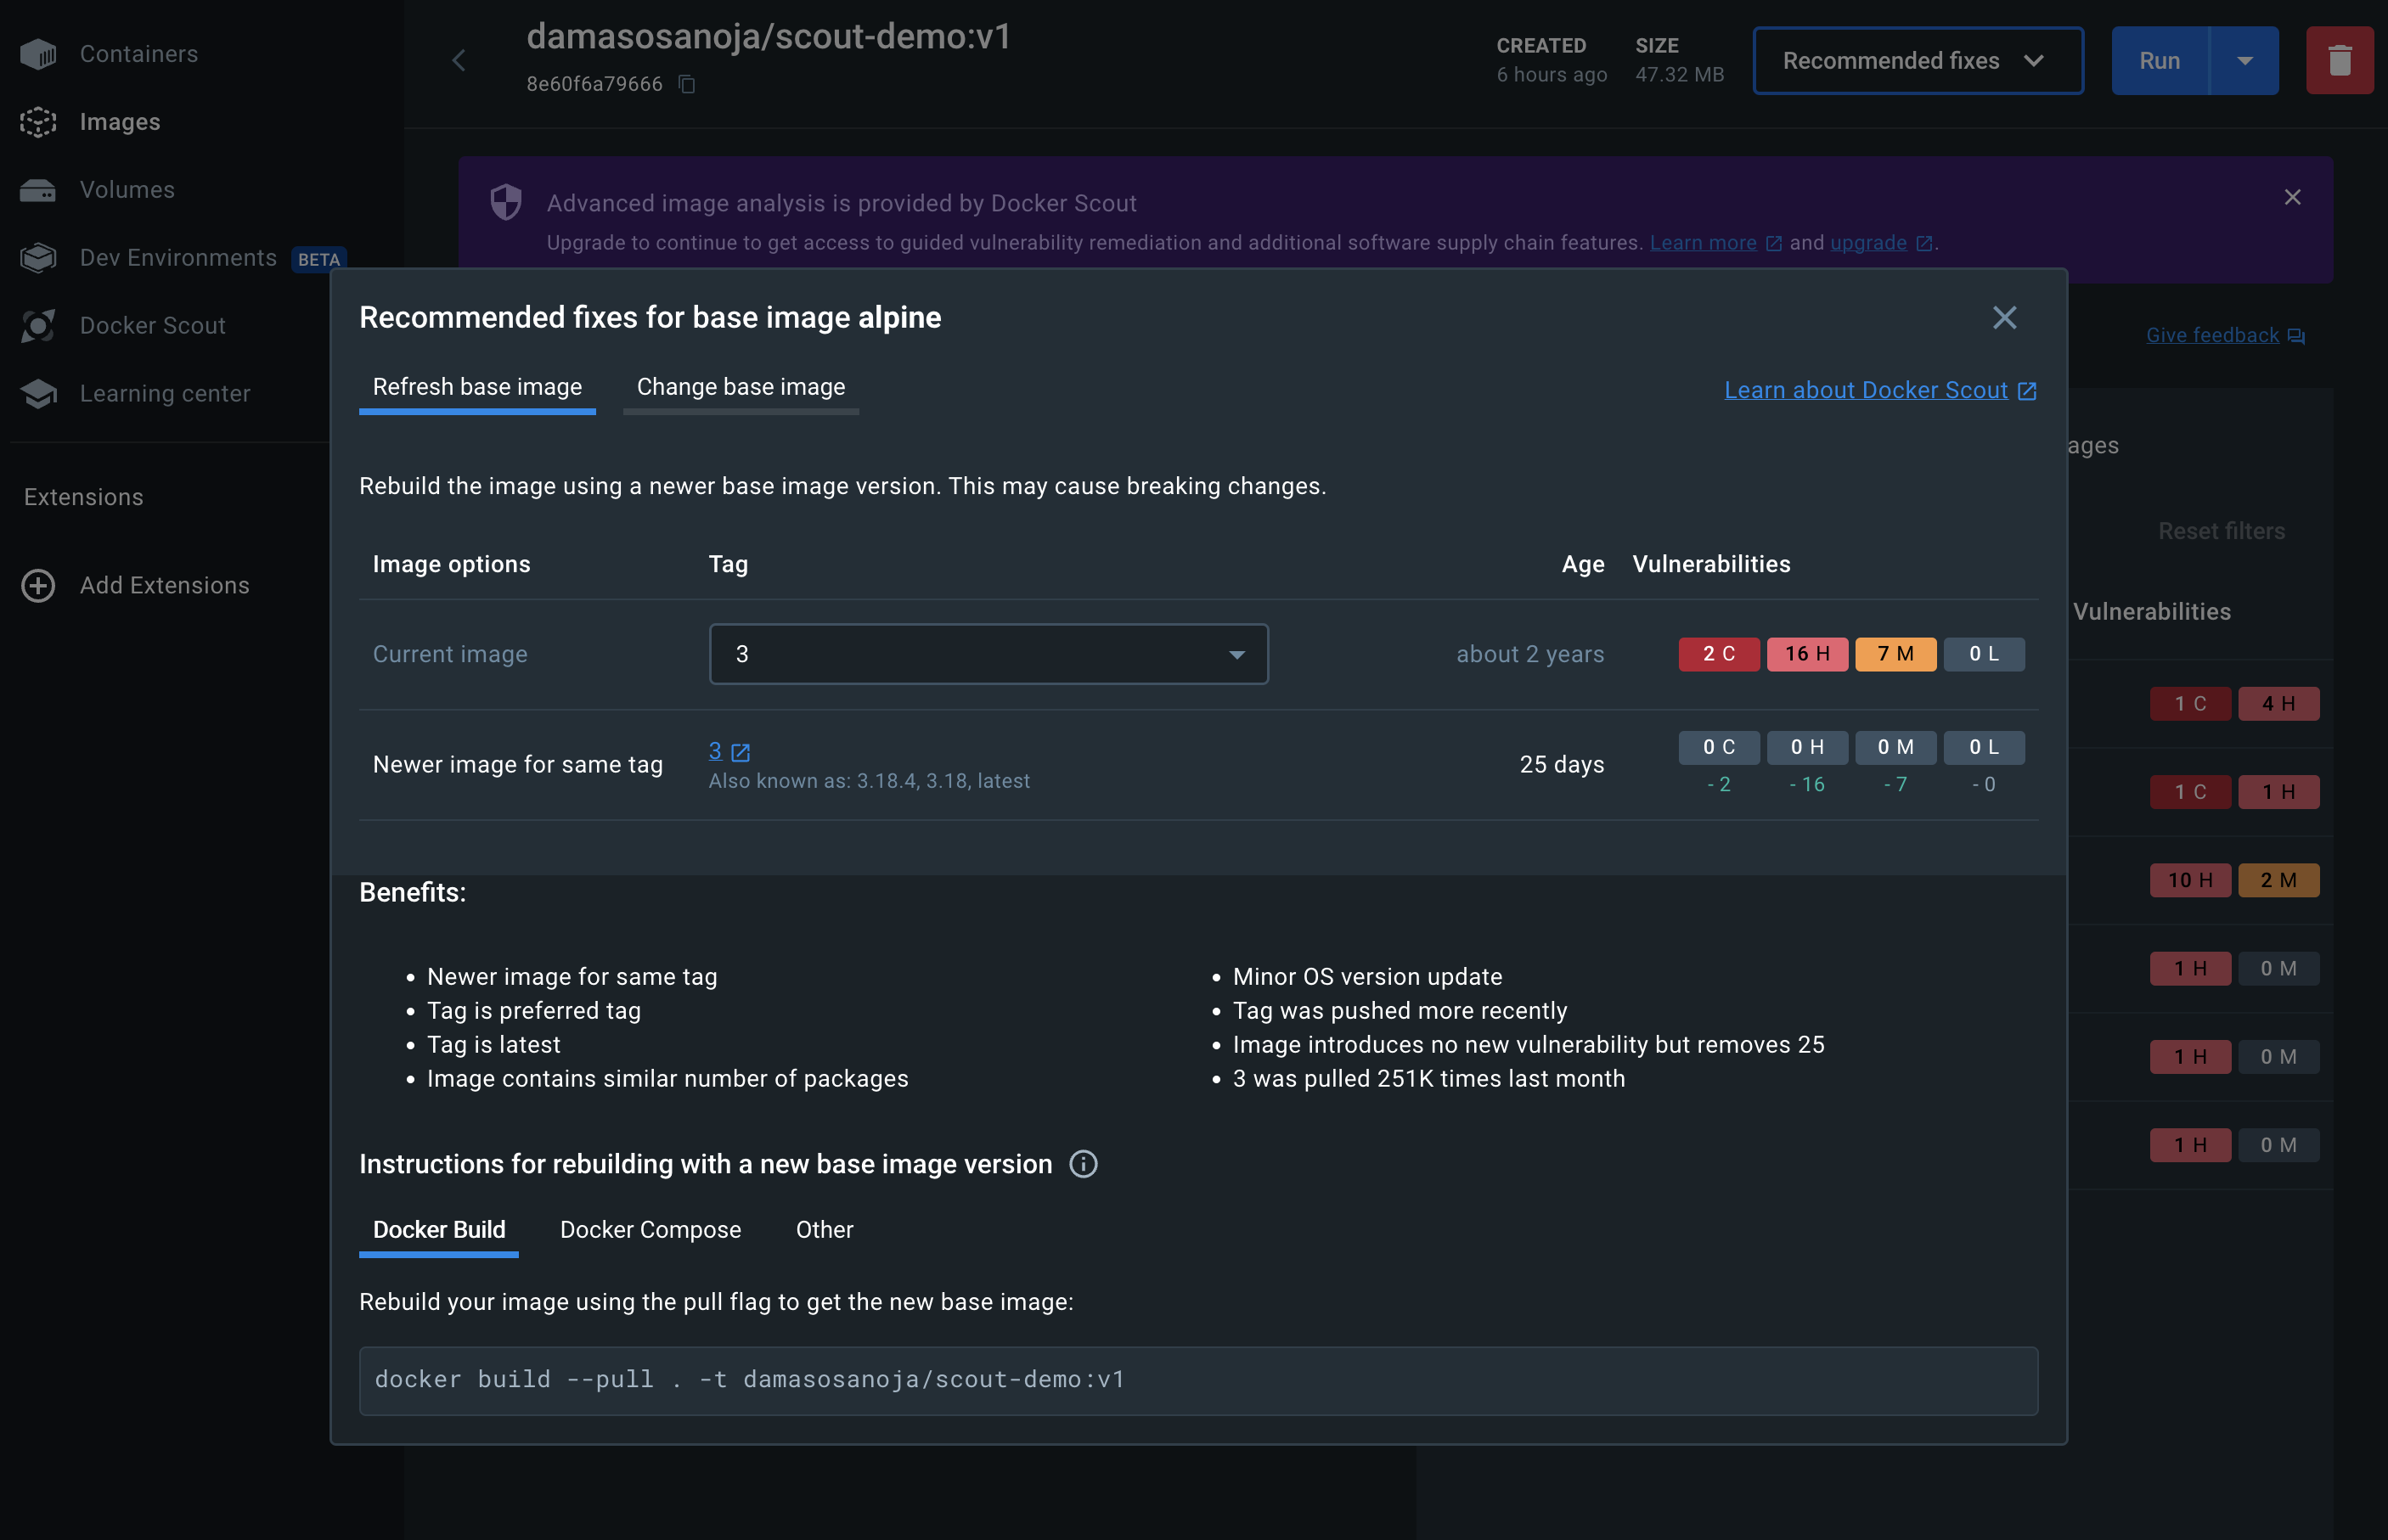Open the current image tag dropdown

click(988, 654)
